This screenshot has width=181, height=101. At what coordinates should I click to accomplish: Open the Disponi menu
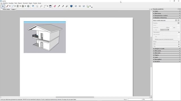click(x=20, y=3)
